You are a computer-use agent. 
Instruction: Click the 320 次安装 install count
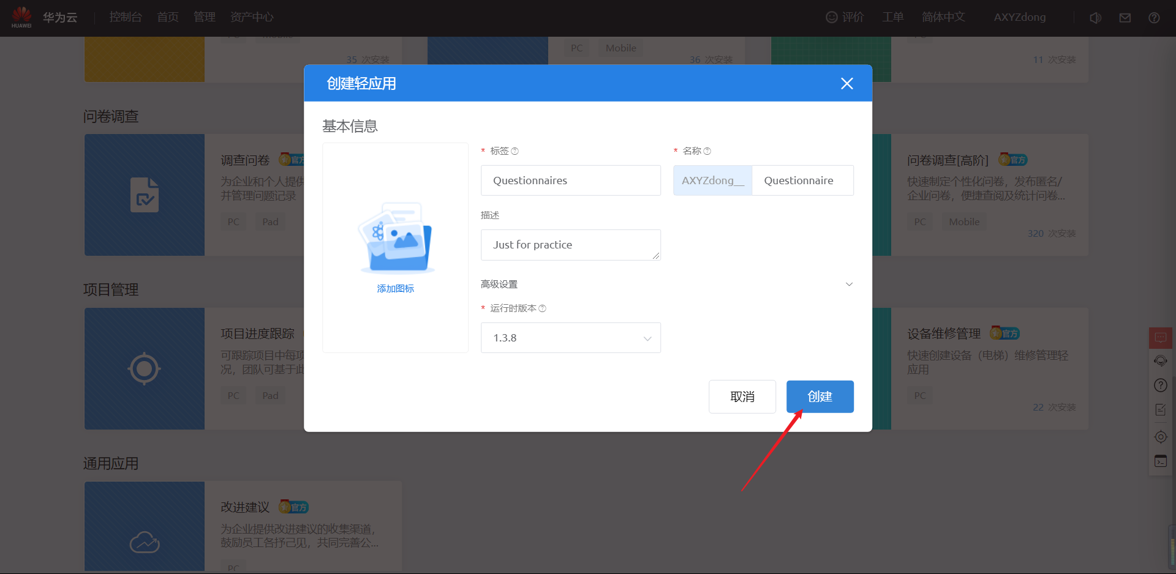[x=1052, y=234]
